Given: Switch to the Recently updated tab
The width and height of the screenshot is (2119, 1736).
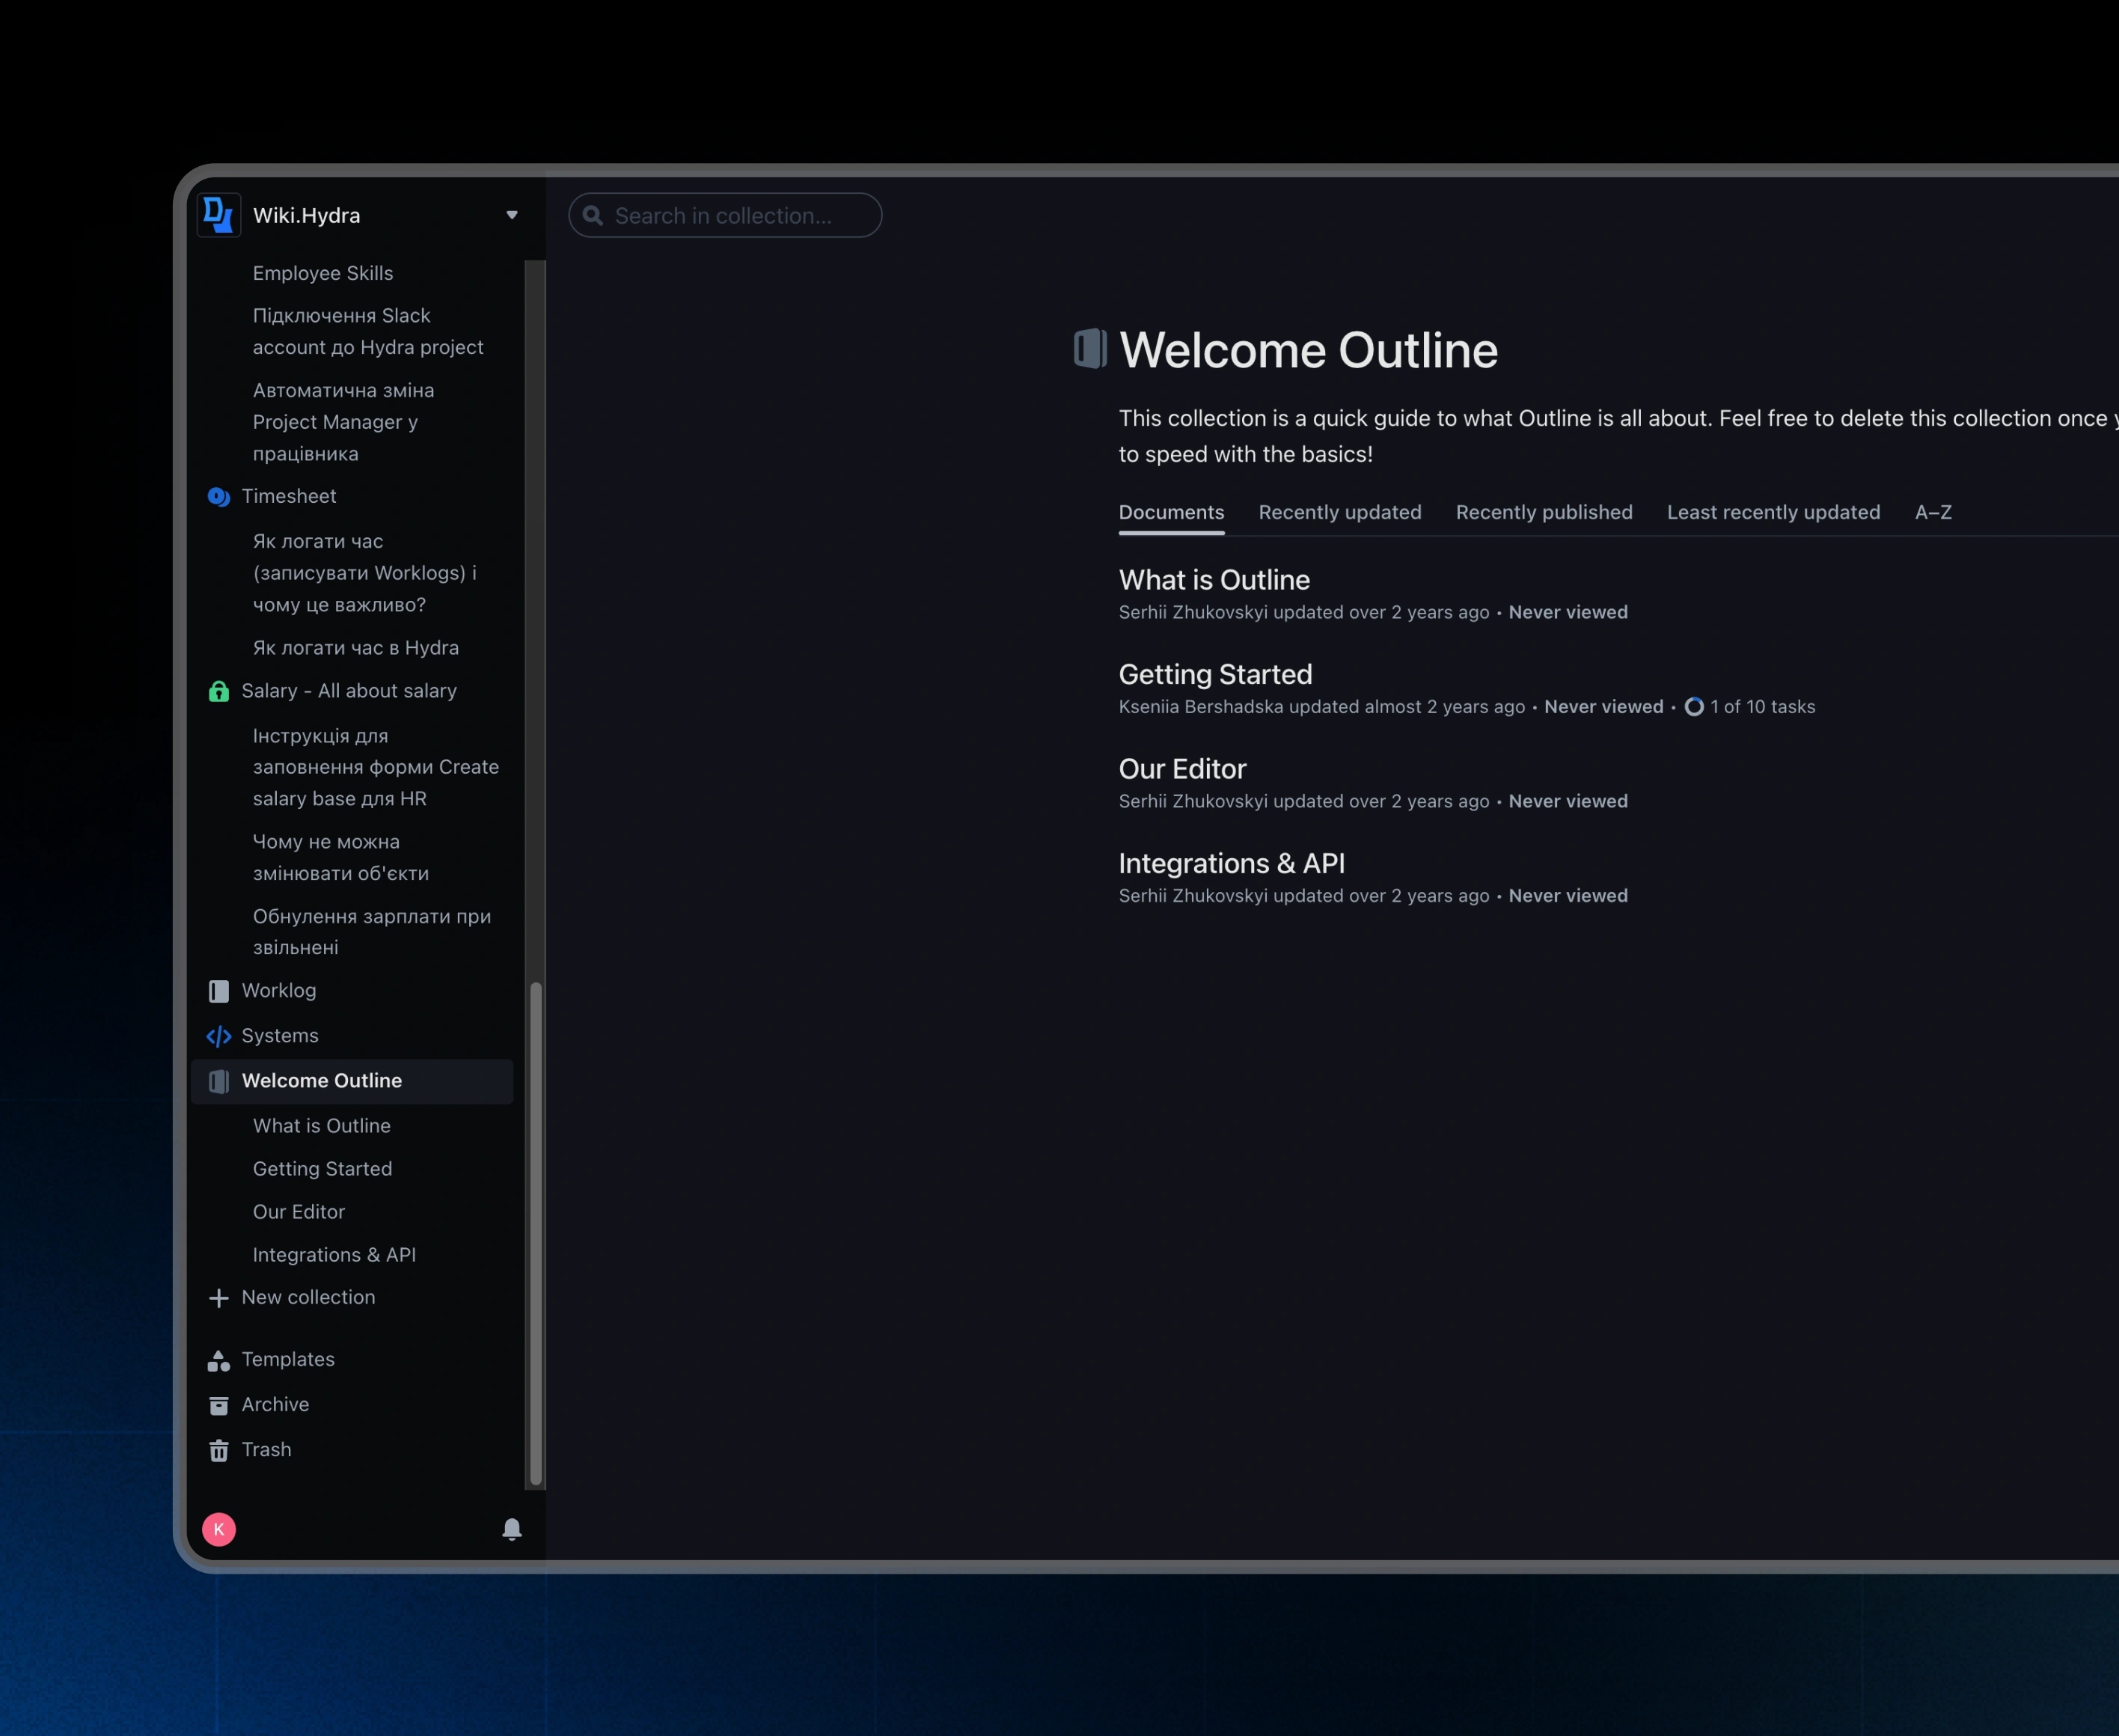Looking at the screenshot, I should tap(1339, 512).
